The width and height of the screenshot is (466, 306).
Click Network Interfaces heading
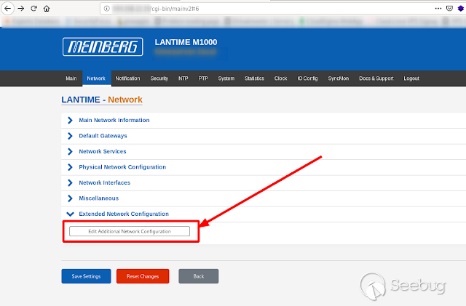coord(105,182)
